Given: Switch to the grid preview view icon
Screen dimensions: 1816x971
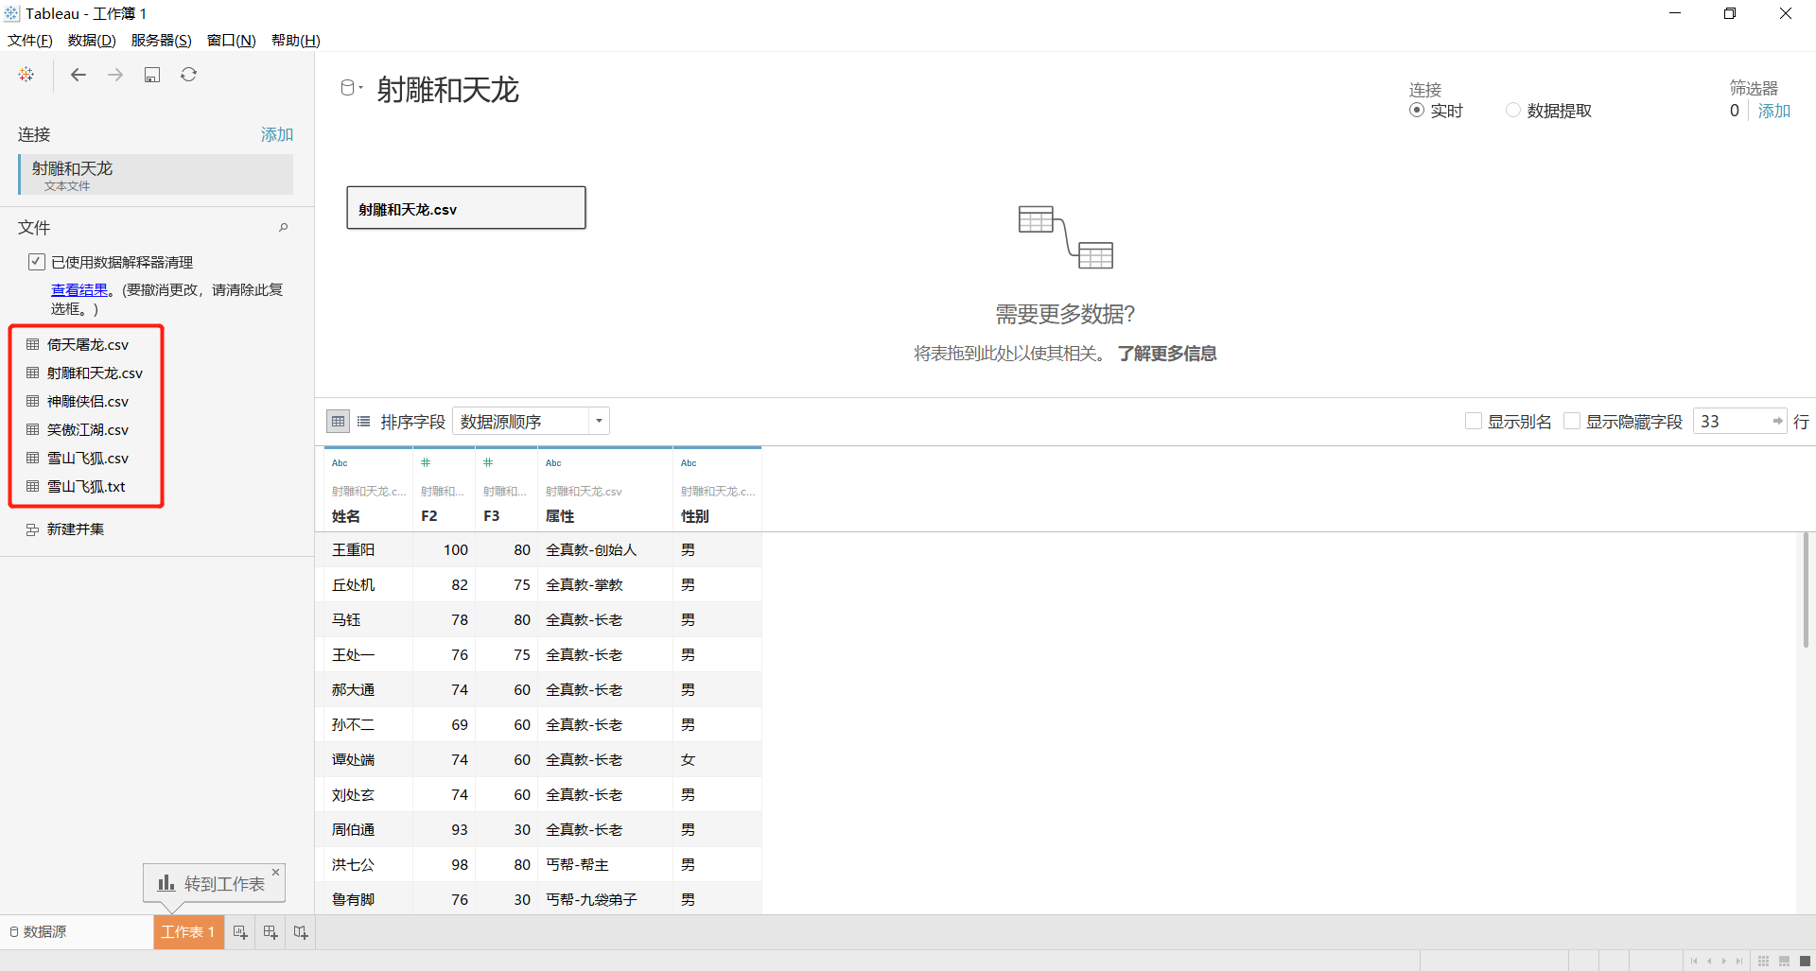Looking at the screenshot, I should pyautogui.click(x=338, y=422).
